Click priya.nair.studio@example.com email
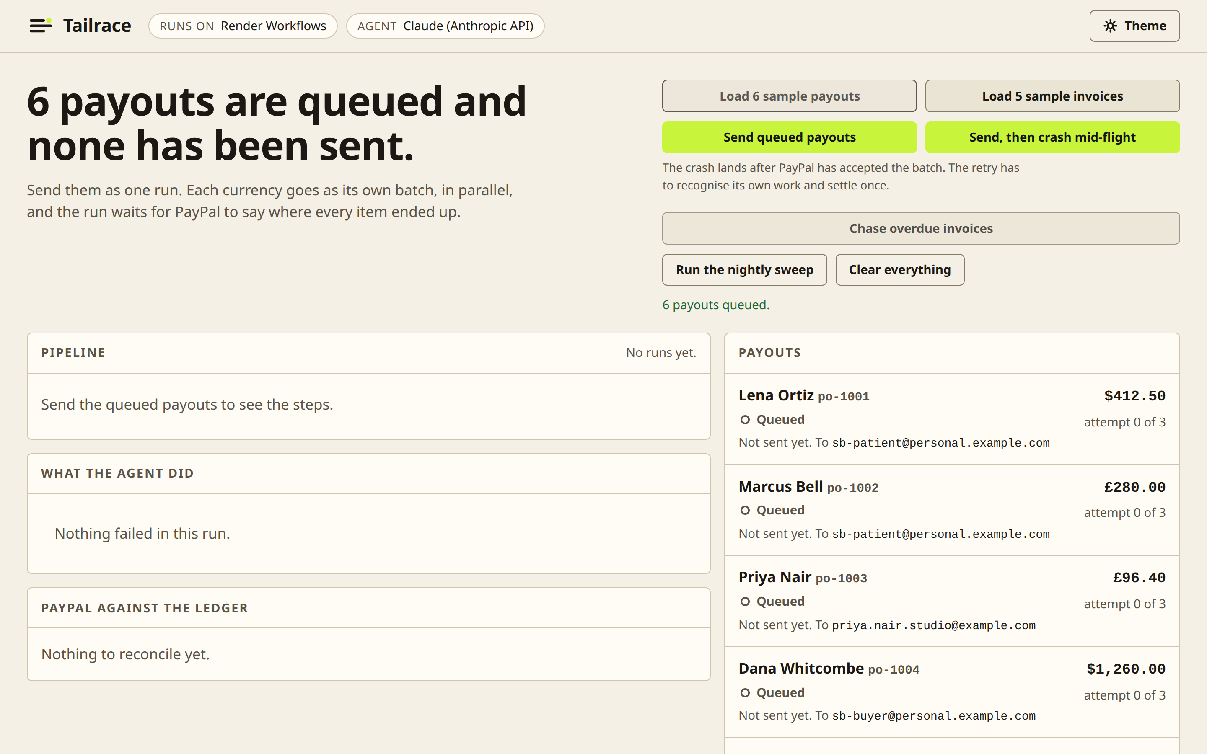The image size is (1207, 754). (934, 625)
